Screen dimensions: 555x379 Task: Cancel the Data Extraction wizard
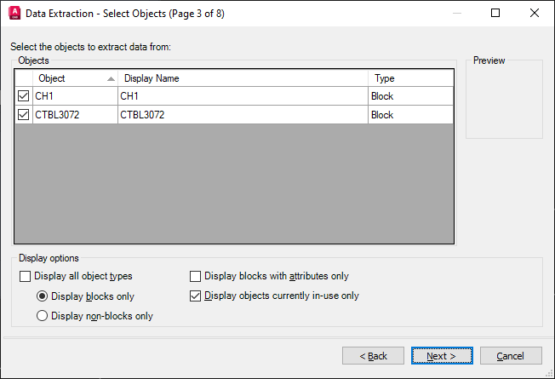[511, 355]
